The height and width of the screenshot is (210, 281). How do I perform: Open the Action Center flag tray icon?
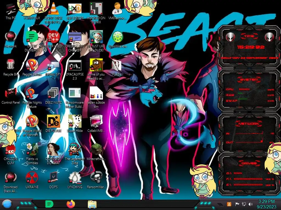point(237,204)
